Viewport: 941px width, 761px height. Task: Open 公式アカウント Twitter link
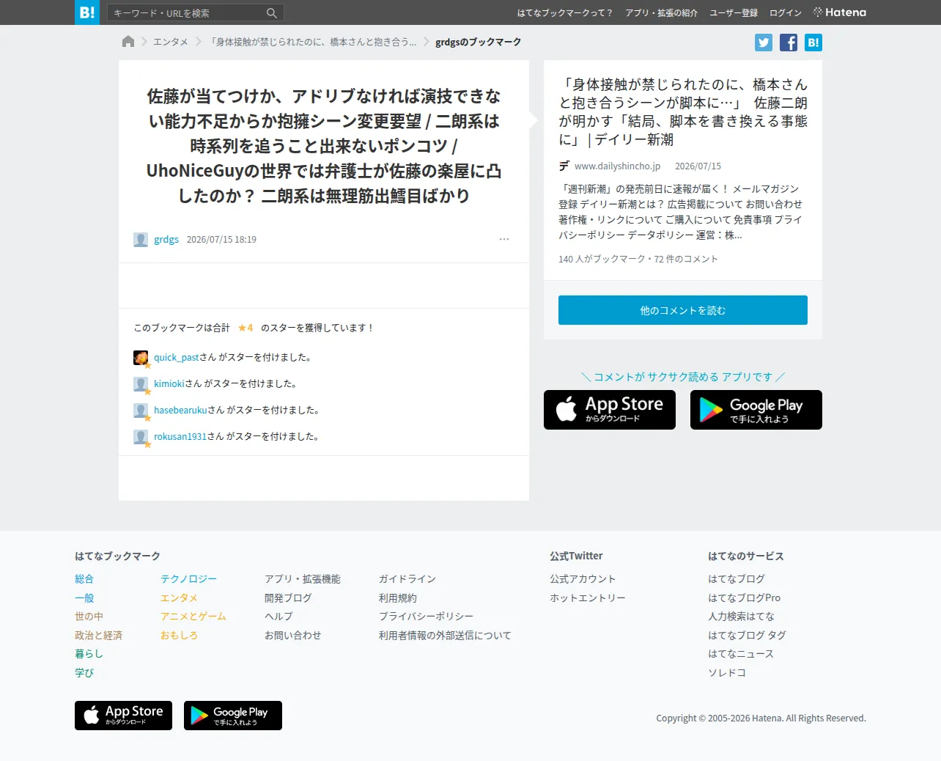583,579
